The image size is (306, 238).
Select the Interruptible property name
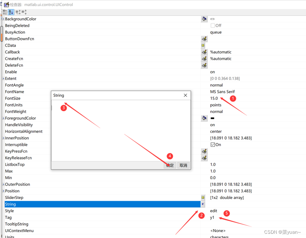[x=16, y=144]
